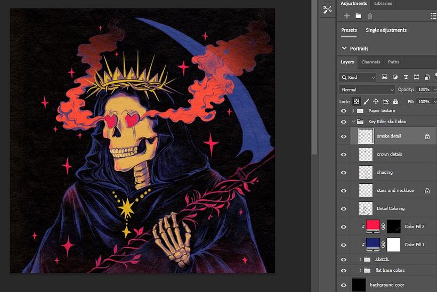This screenshot has height=292, width=437.
Task: Filter layers by type (T) icon
Action: tap(406, 77)
